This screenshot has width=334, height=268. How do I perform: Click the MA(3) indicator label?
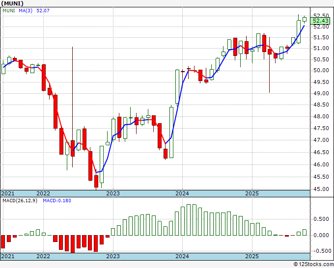pos(26,10)
